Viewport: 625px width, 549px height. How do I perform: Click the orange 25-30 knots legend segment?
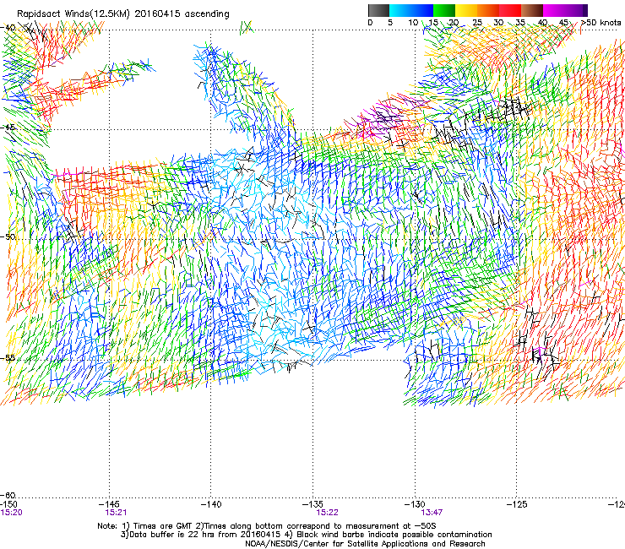(x=488, y=10)
